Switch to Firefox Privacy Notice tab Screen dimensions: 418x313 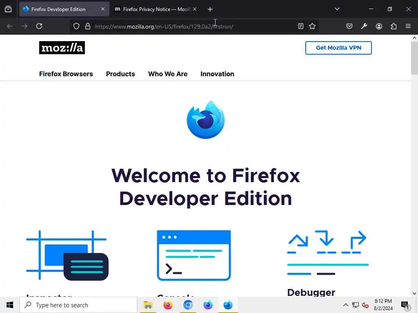click(156, 9)
